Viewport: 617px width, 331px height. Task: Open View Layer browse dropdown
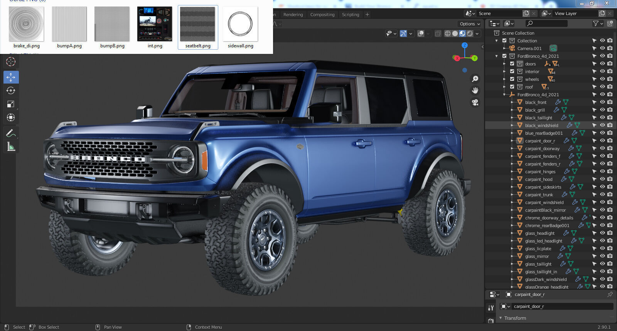[x=546, y=13]
